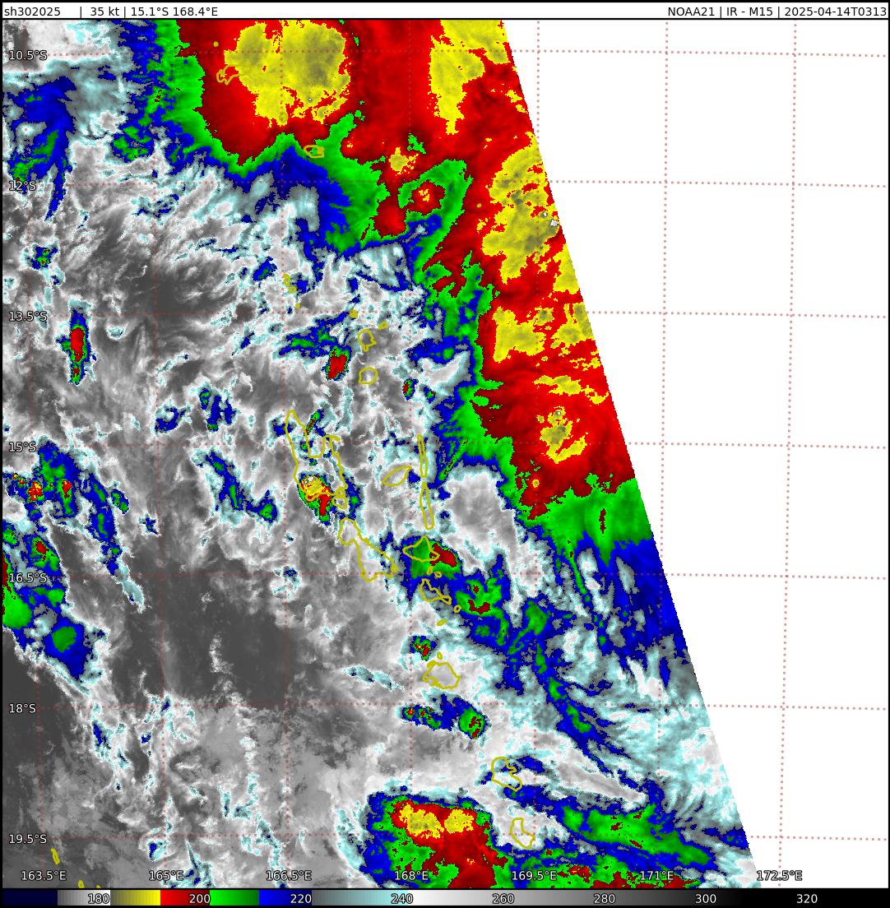Click the 12°S latitude label
The width and height of the screenshot is (890, 908).
click(x=22, y=186)
